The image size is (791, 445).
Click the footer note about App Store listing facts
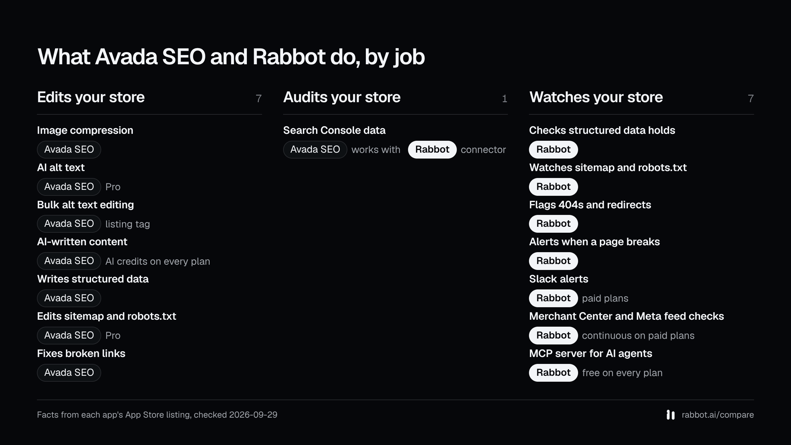[x=157, y=415]
